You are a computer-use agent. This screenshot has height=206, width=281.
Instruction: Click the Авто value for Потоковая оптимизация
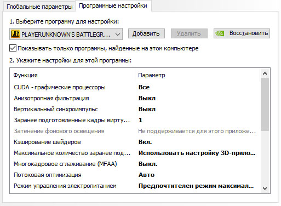[146, 175]
